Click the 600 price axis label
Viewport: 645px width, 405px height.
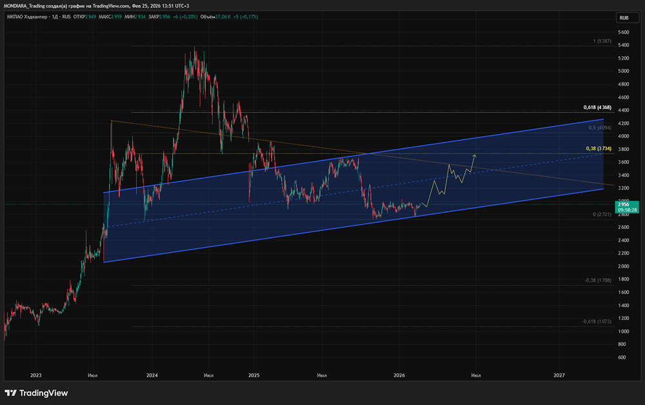coord(622,357)
